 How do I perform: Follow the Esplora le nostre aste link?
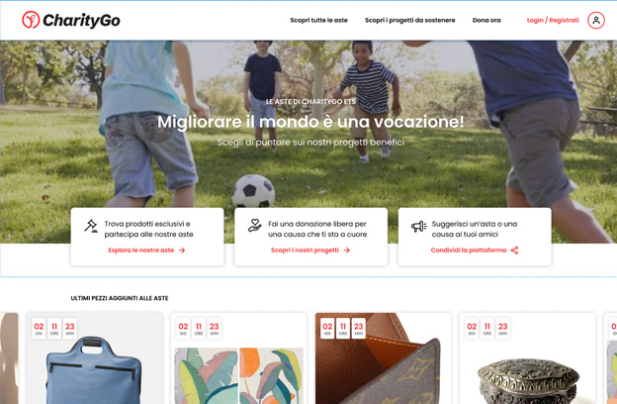(140, 251)
